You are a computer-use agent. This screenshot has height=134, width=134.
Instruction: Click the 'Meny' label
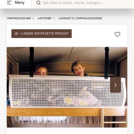(20, 3)
